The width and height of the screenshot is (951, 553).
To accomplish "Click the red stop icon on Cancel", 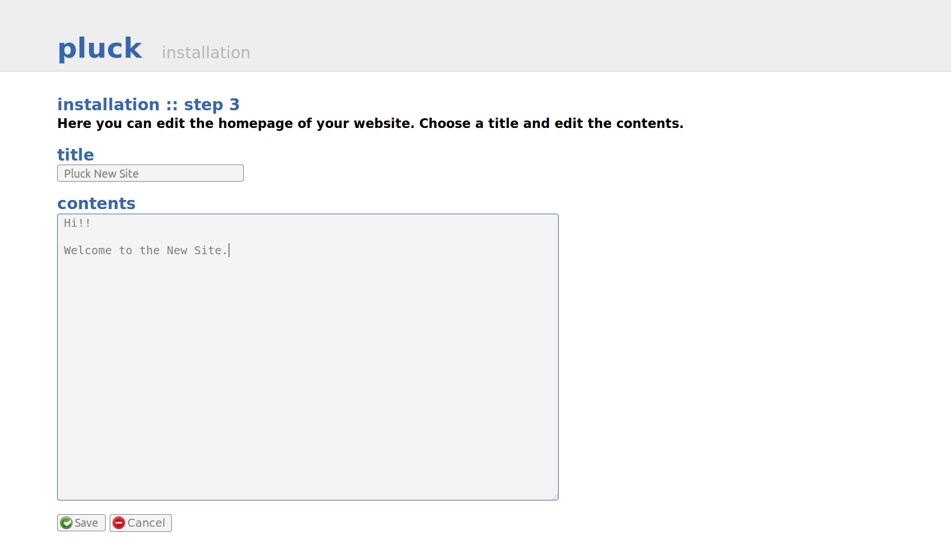I will tap(119, 523).
